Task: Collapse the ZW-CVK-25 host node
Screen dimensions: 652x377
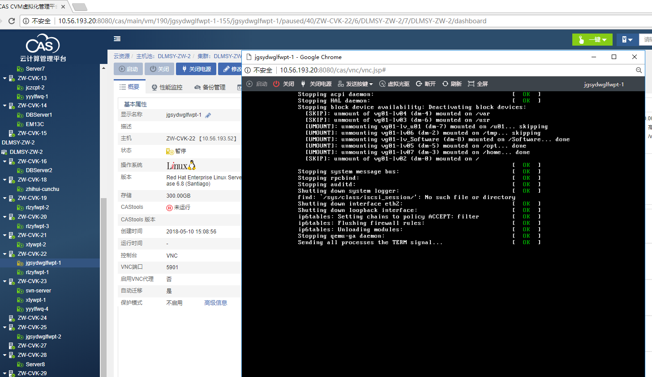Action: pyautogui.click(x=4, y=327)
